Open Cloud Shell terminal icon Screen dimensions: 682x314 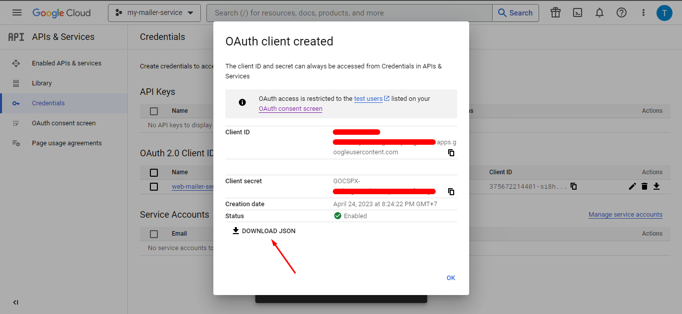[x=577, y=12]
